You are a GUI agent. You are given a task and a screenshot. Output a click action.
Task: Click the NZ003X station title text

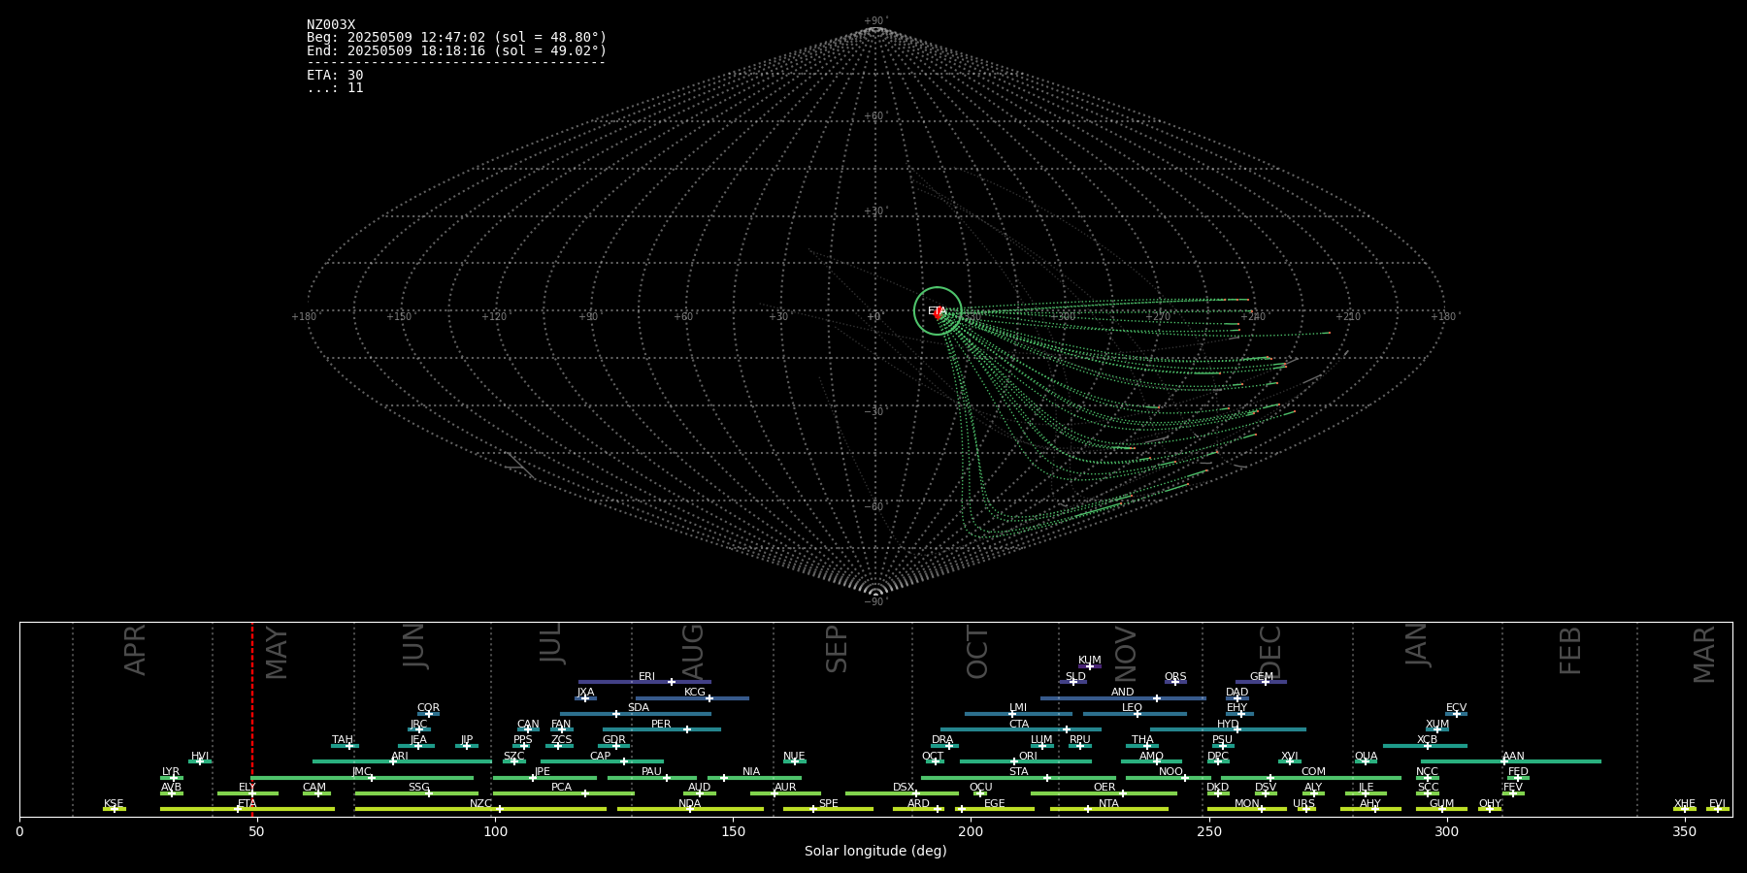click(x=331, y=25)
